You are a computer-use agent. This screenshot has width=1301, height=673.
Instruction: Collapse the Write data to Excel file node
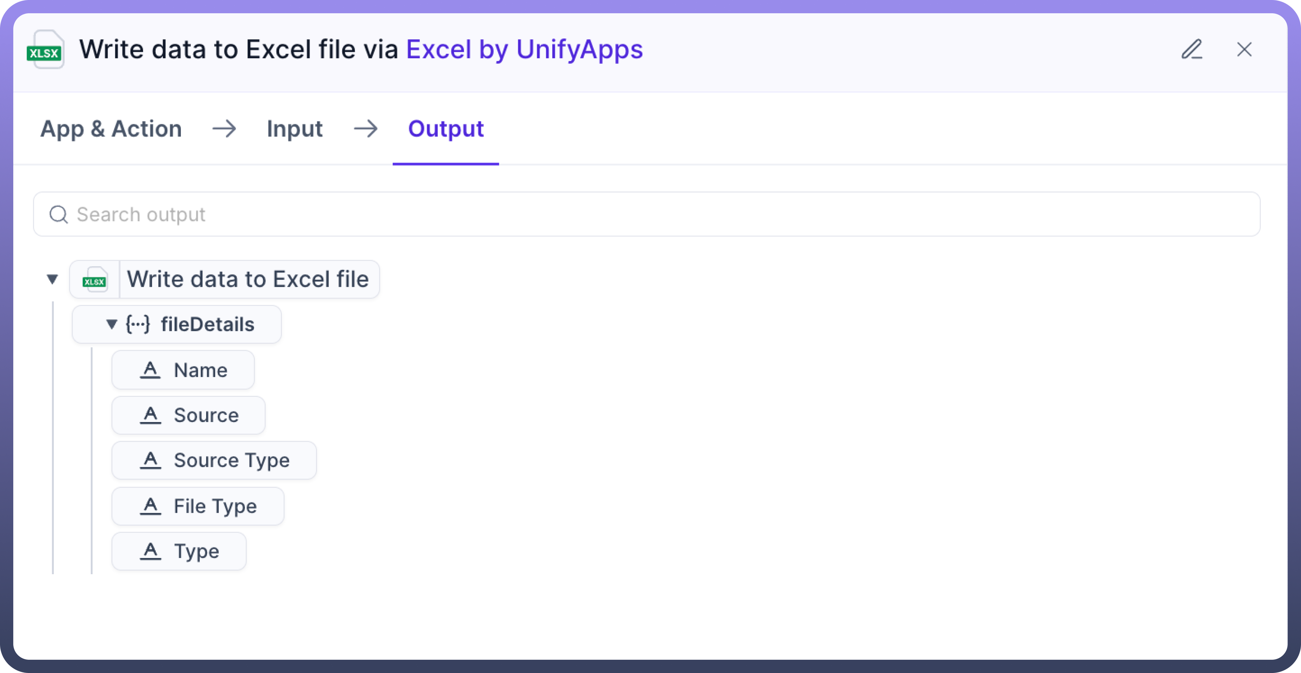tap(52, 279)
